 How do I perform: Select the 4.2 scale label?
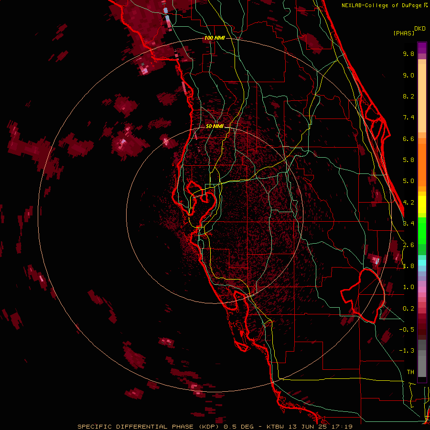408,203
